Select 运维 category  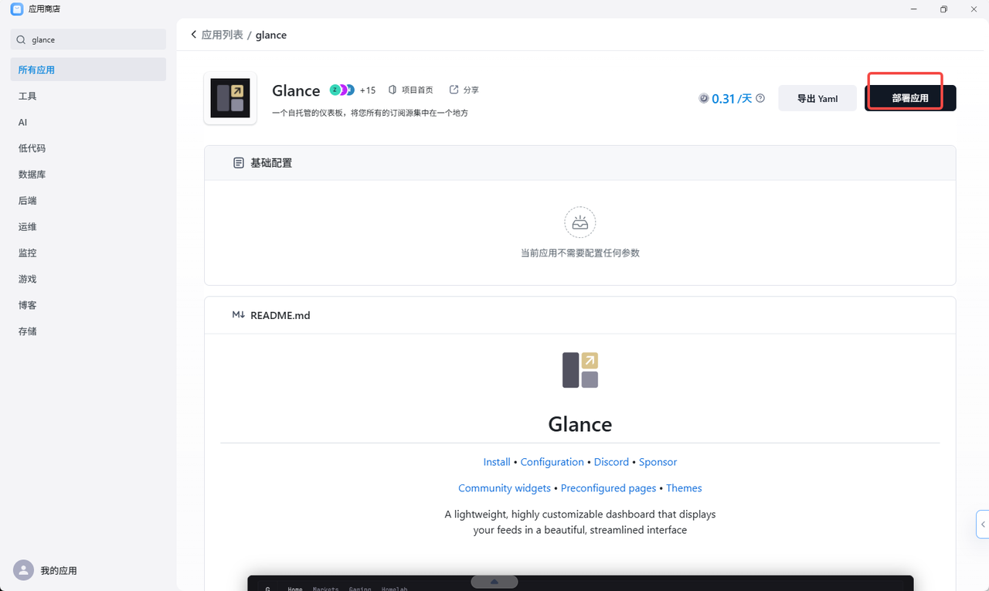click(x=88, y=226)
